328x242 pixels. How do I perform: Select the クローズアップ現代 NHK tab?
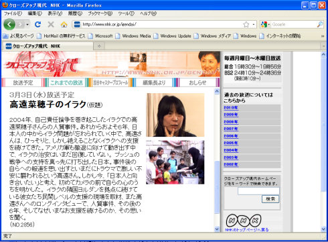click(x=48, y=46)
